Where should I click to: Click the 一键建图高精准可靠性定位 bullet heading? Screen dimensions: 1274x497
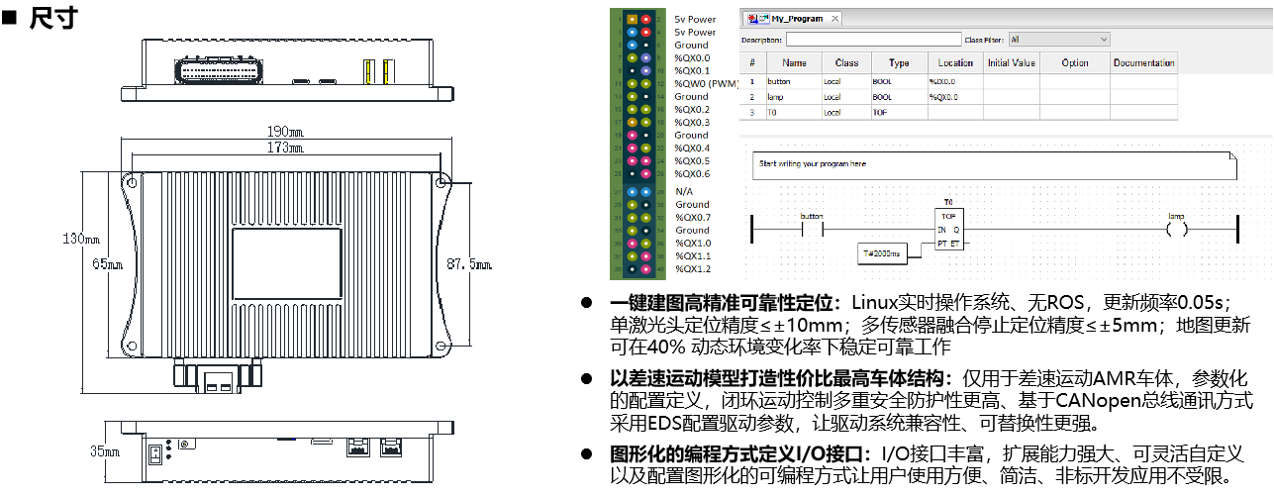tap(724, 303)
